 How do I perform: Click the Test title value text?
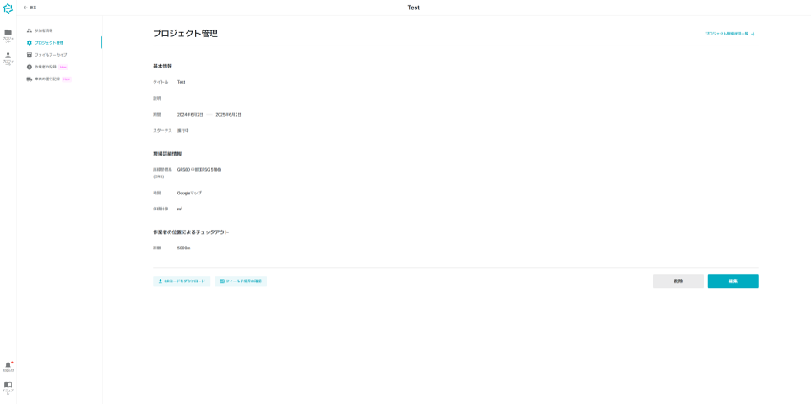[181, 82]
